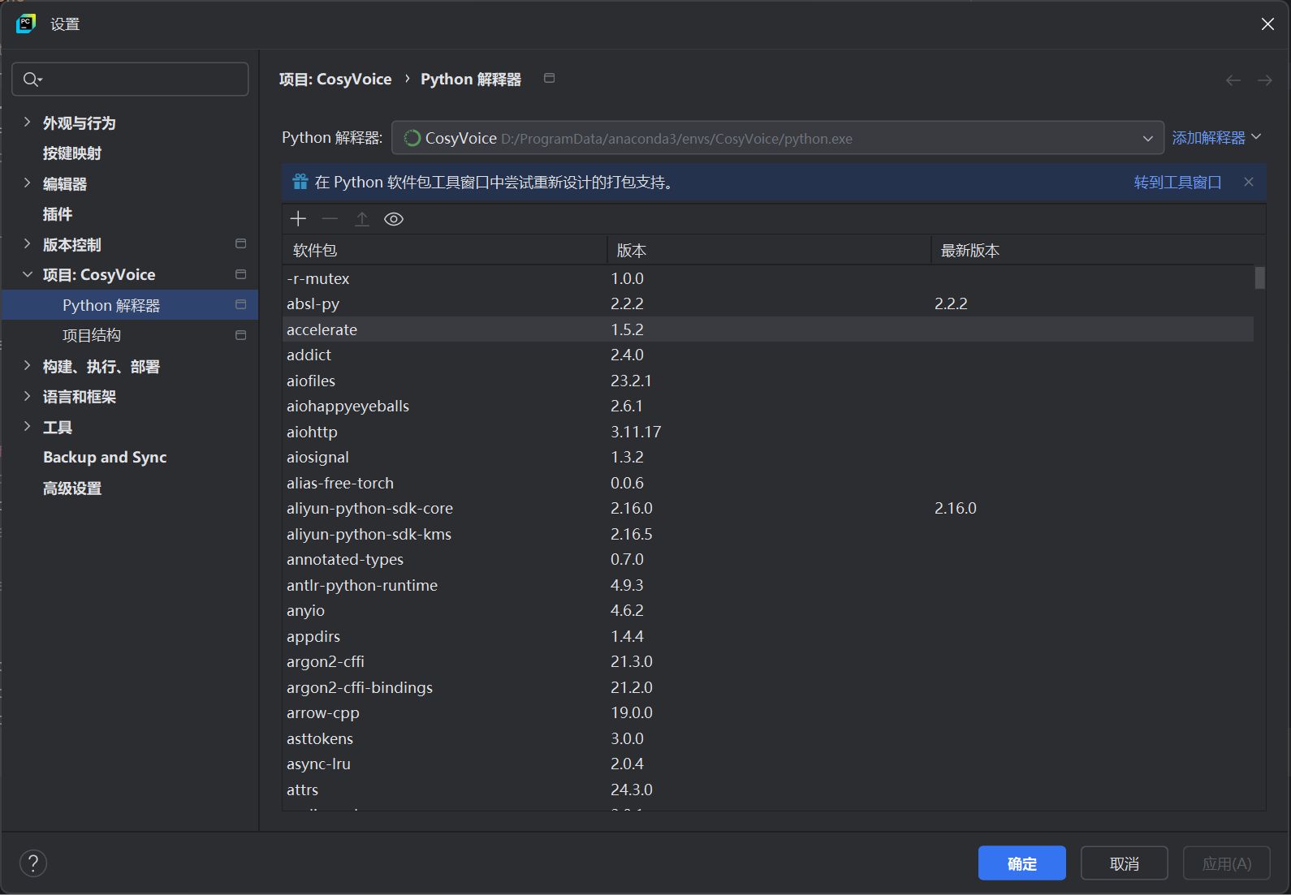
Task: Select the alias-free-torch package row
Action: tap(768, 483)
